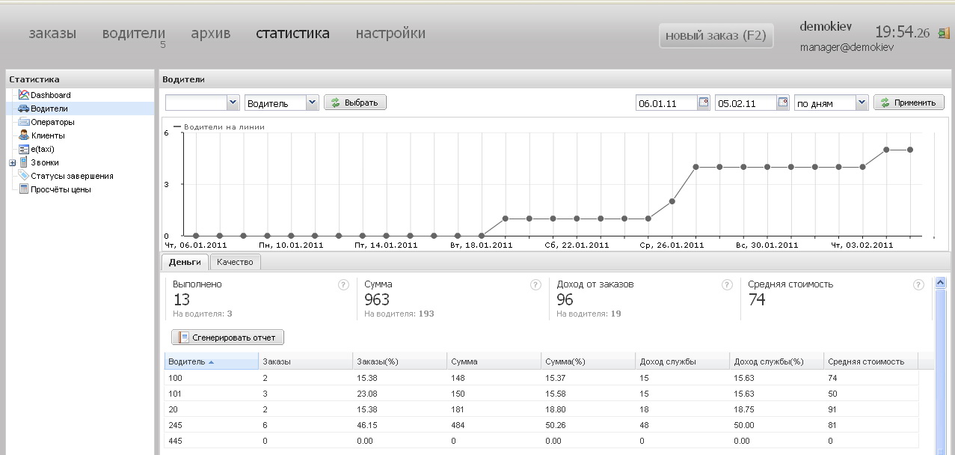Click the car icon beside Водители
This screenshot has height=455, width=955.
[24, 109]
